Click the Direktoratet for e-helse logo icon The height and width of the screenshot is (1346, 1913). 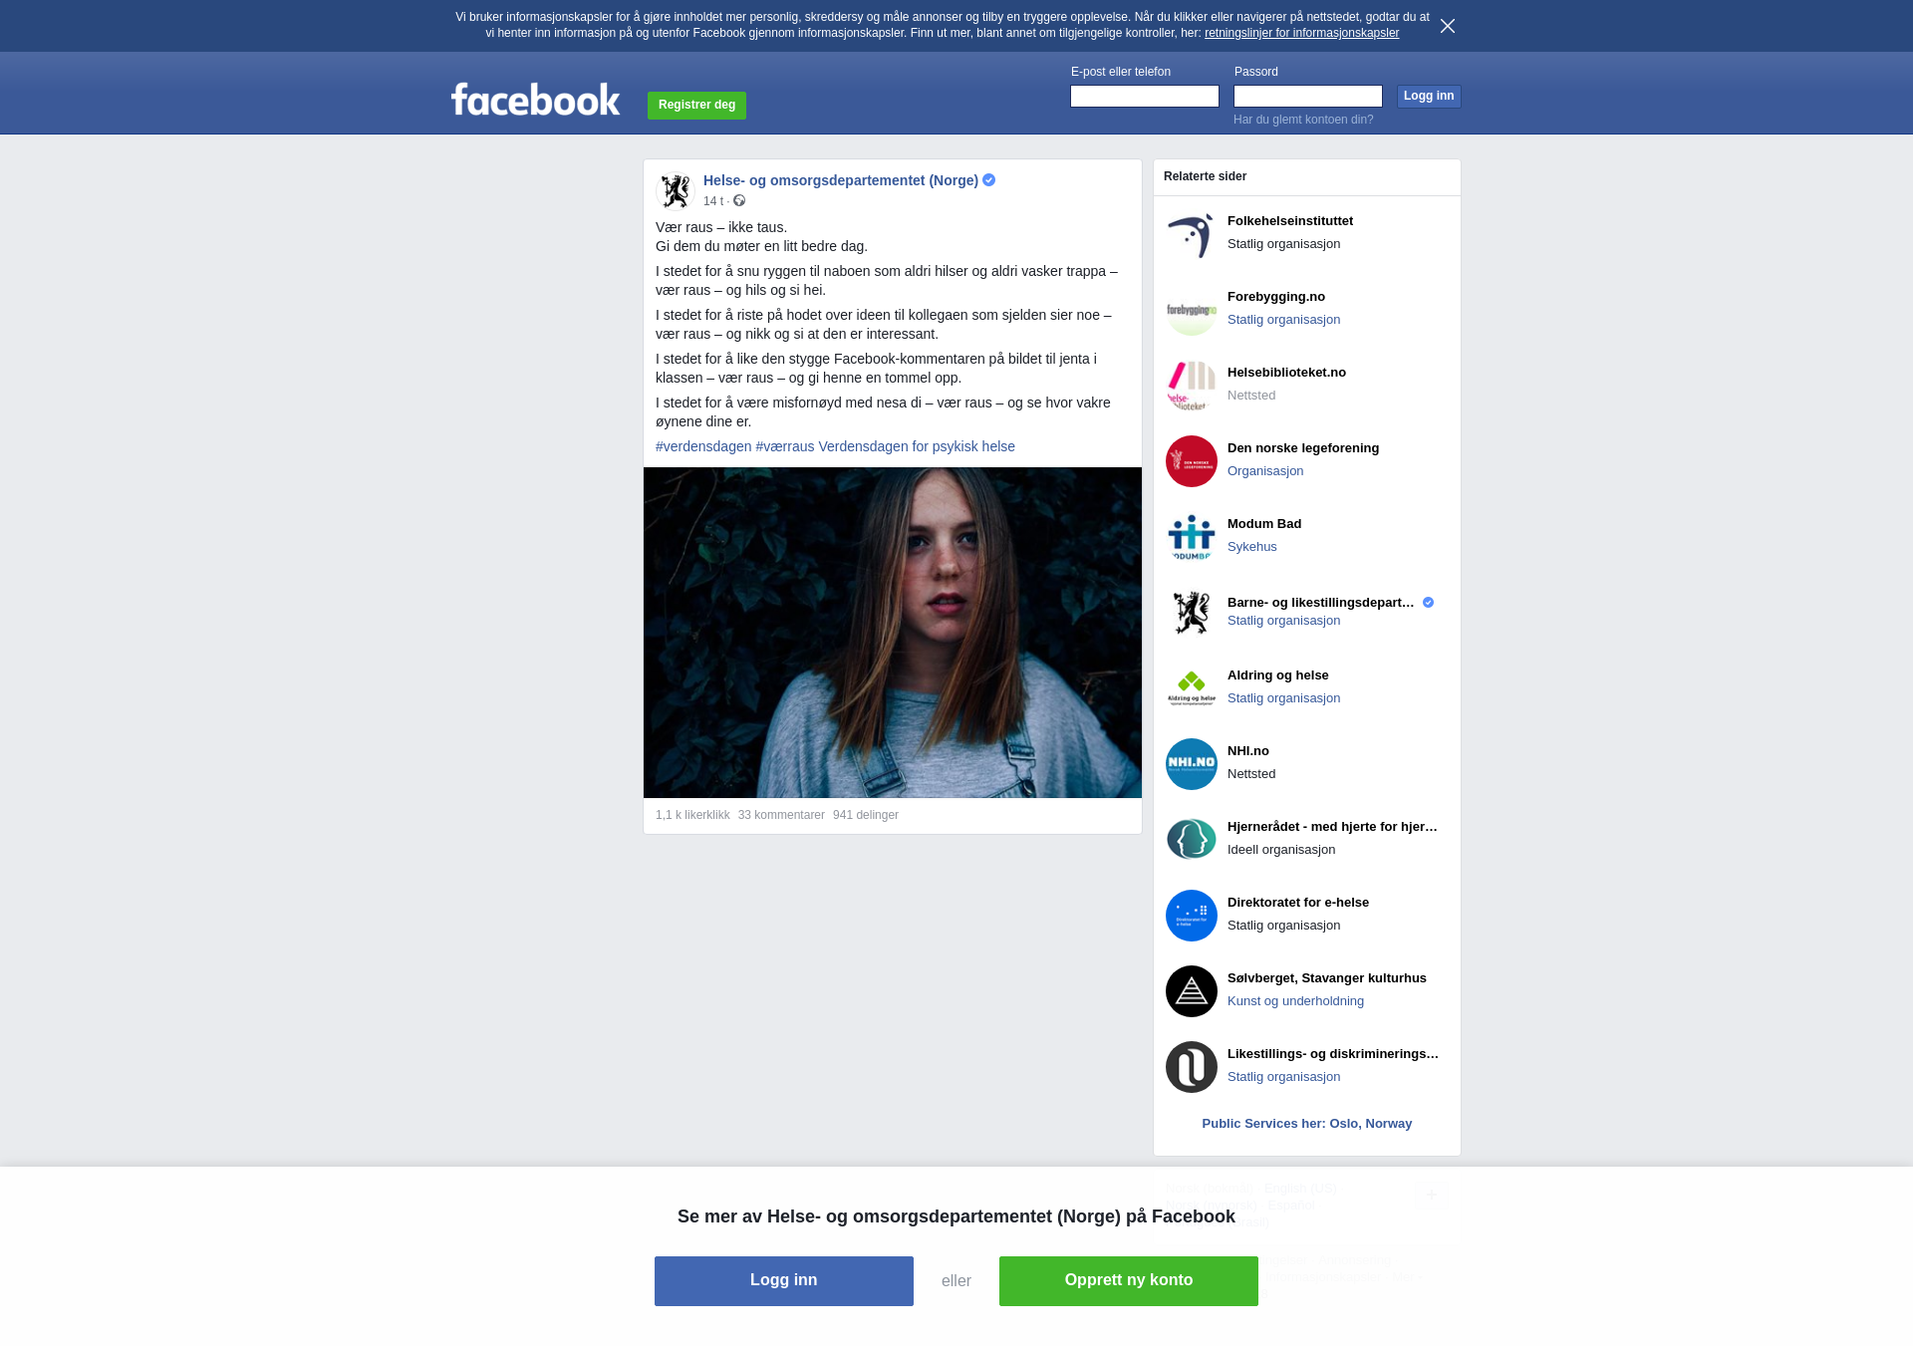coord(1192,916)
